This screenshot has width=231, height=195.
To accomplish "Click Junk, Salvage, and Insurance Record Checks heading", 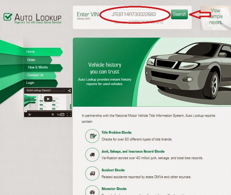I will click(133, 151).
